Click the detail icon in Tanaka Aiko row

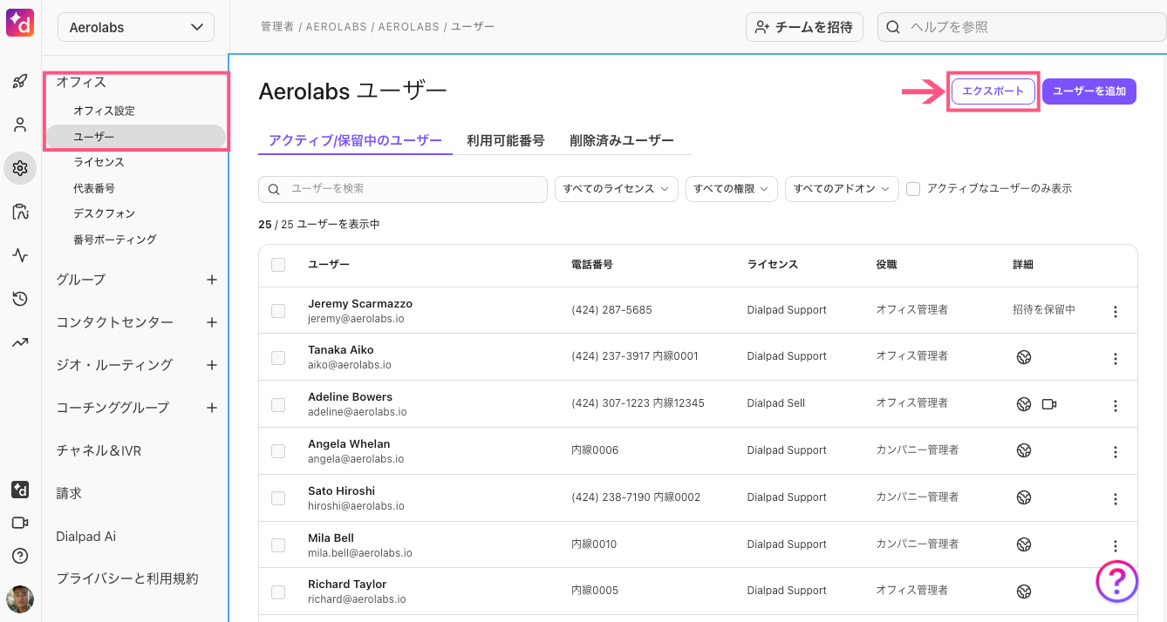(x=1024, y=357)
